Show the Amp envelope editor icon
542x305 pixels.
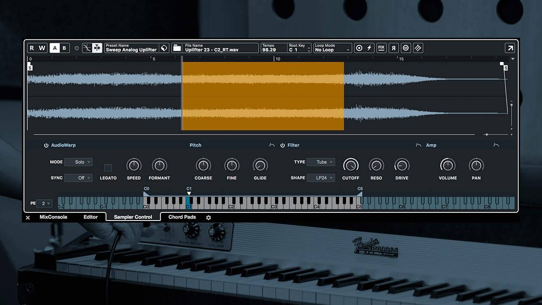tap(496, 145)
